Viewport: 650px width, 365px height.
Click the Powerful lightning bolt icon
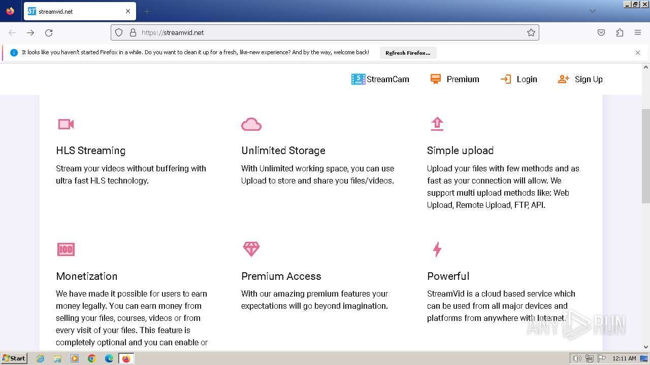pos(437,249)
